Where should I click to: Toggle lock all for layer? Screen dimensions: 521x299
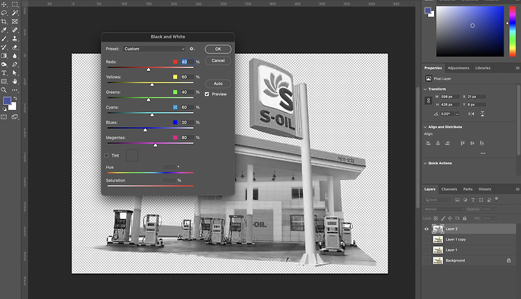point(465,218)
